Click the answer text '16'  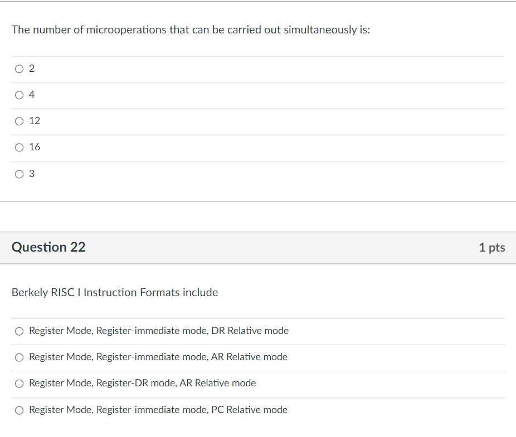pyautogui.click(x=35, y=147)
